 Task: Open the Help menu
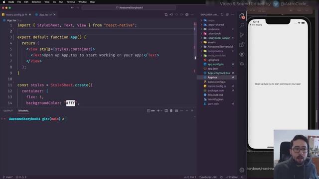pos(92,2)
